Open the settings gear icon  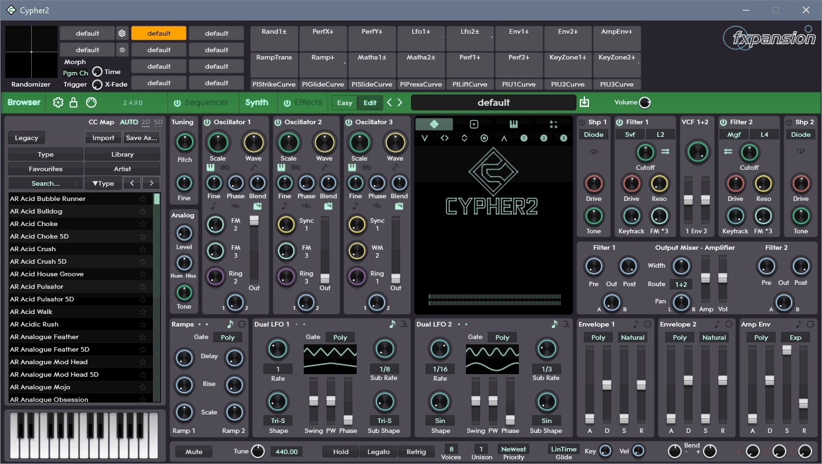(58, 102)
